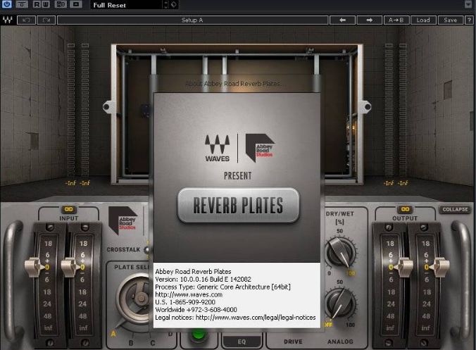This screenshot has width=476, height=350.
Task: Click the COLLAPSE button
Action: tap(455, 209)
